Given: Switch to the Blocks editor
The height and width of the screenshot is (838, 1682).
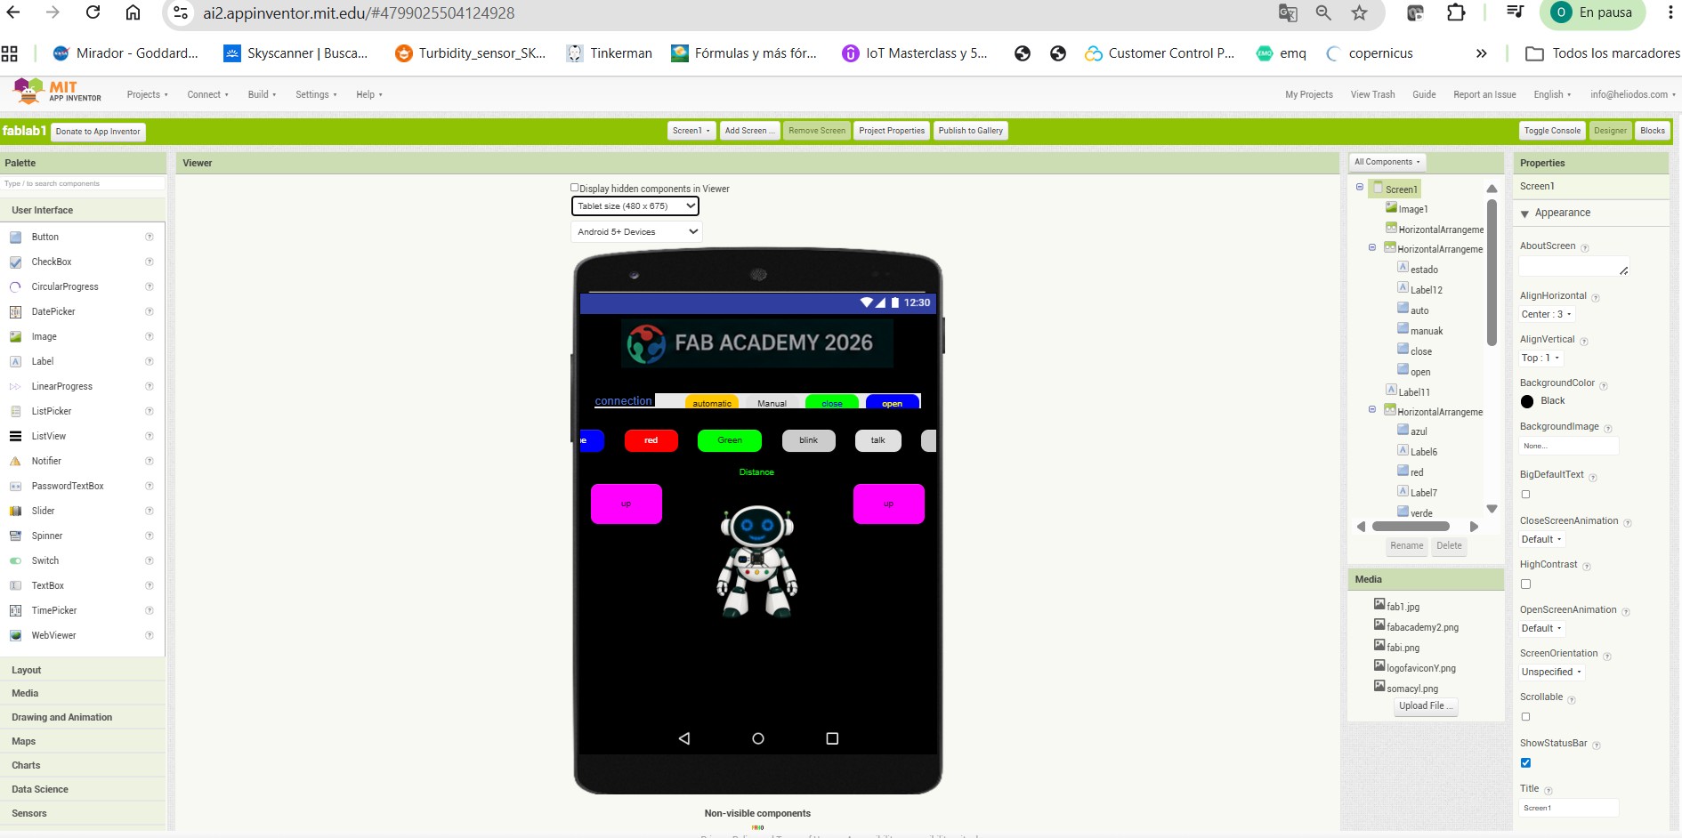Looking at the screenshot, I should click(1653, 131).
